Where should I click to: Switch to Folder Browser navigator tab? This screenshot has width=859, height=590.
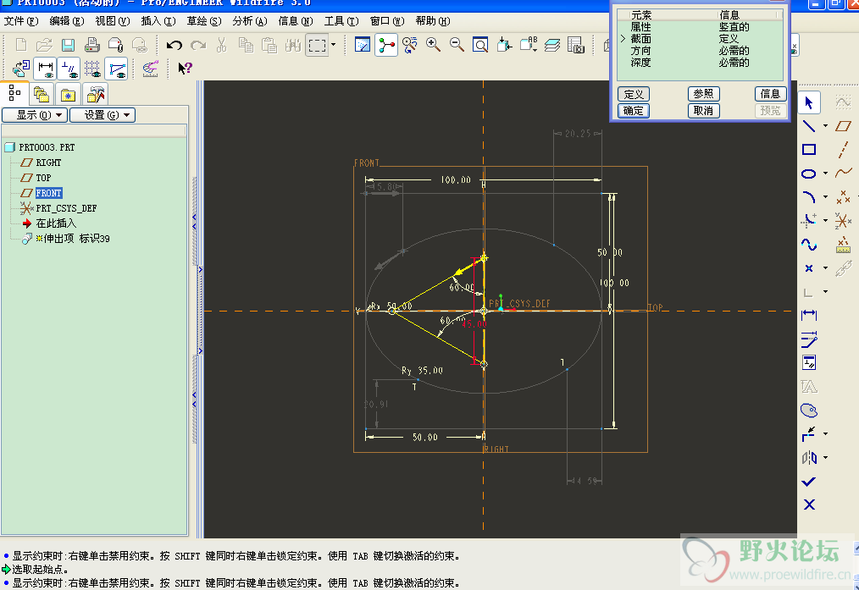42,95
